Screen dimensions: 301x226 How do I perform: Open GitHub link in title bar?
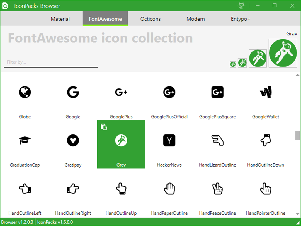241,6
